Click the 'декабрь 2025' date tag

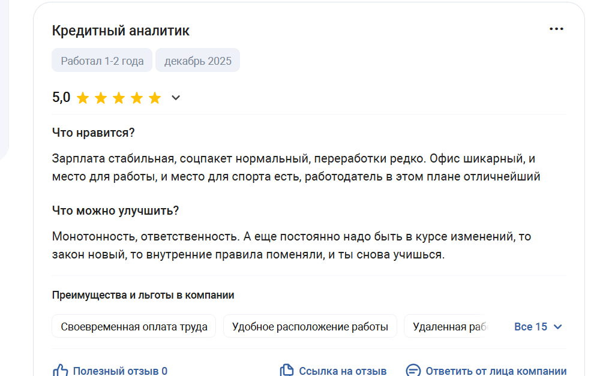[x=197, y=61]
